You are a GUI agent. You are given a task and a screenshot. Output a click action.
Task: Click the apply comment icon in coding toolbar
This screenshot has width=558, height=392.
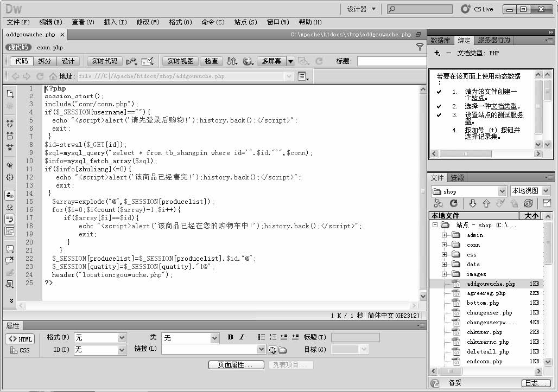tap(10, 249)
